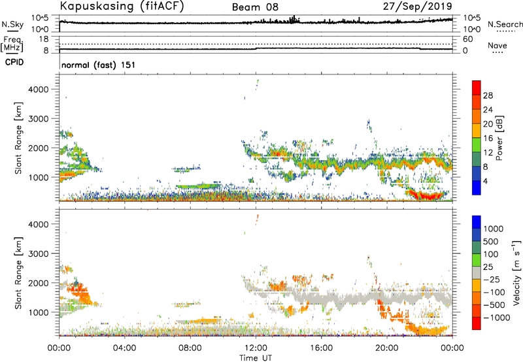Click the power scale value '16'
This screenshot has height=362, width=523.
[488, 139]
